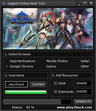Maximize the Legend Online Hack Tool window
Image resolution: width=96 pixels, height=111 pixels.
pyautogui.click(x=85, y=3)
